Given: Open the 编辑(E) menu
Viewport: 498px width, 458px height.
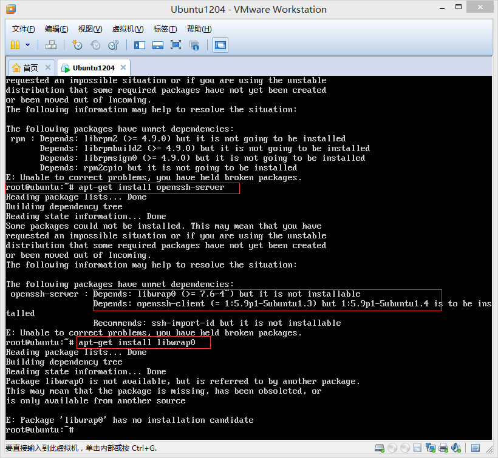Looking at the screenshot, I should coord(56,29).
